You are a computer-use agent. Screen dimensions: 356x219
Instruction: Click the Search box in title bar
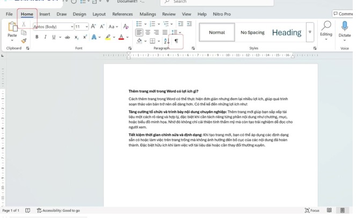217,2
